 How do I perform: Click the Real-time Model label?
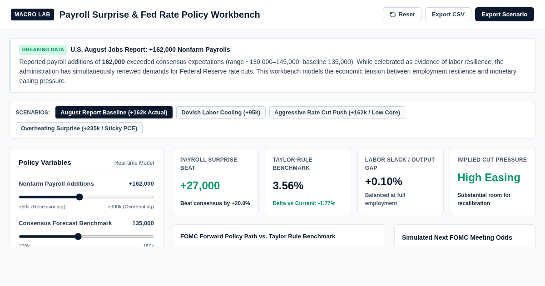(134, 163)
